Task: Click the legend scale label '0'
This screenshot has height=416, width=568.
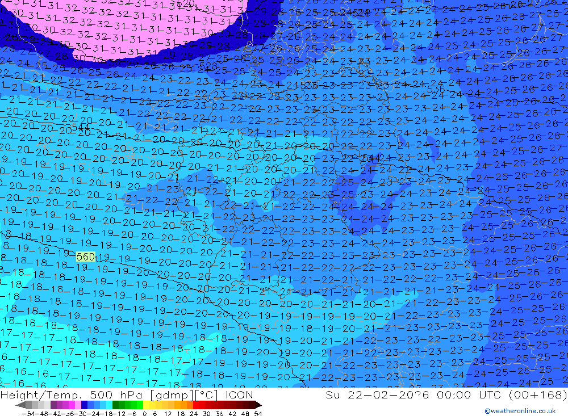Action: pos(144,414)
